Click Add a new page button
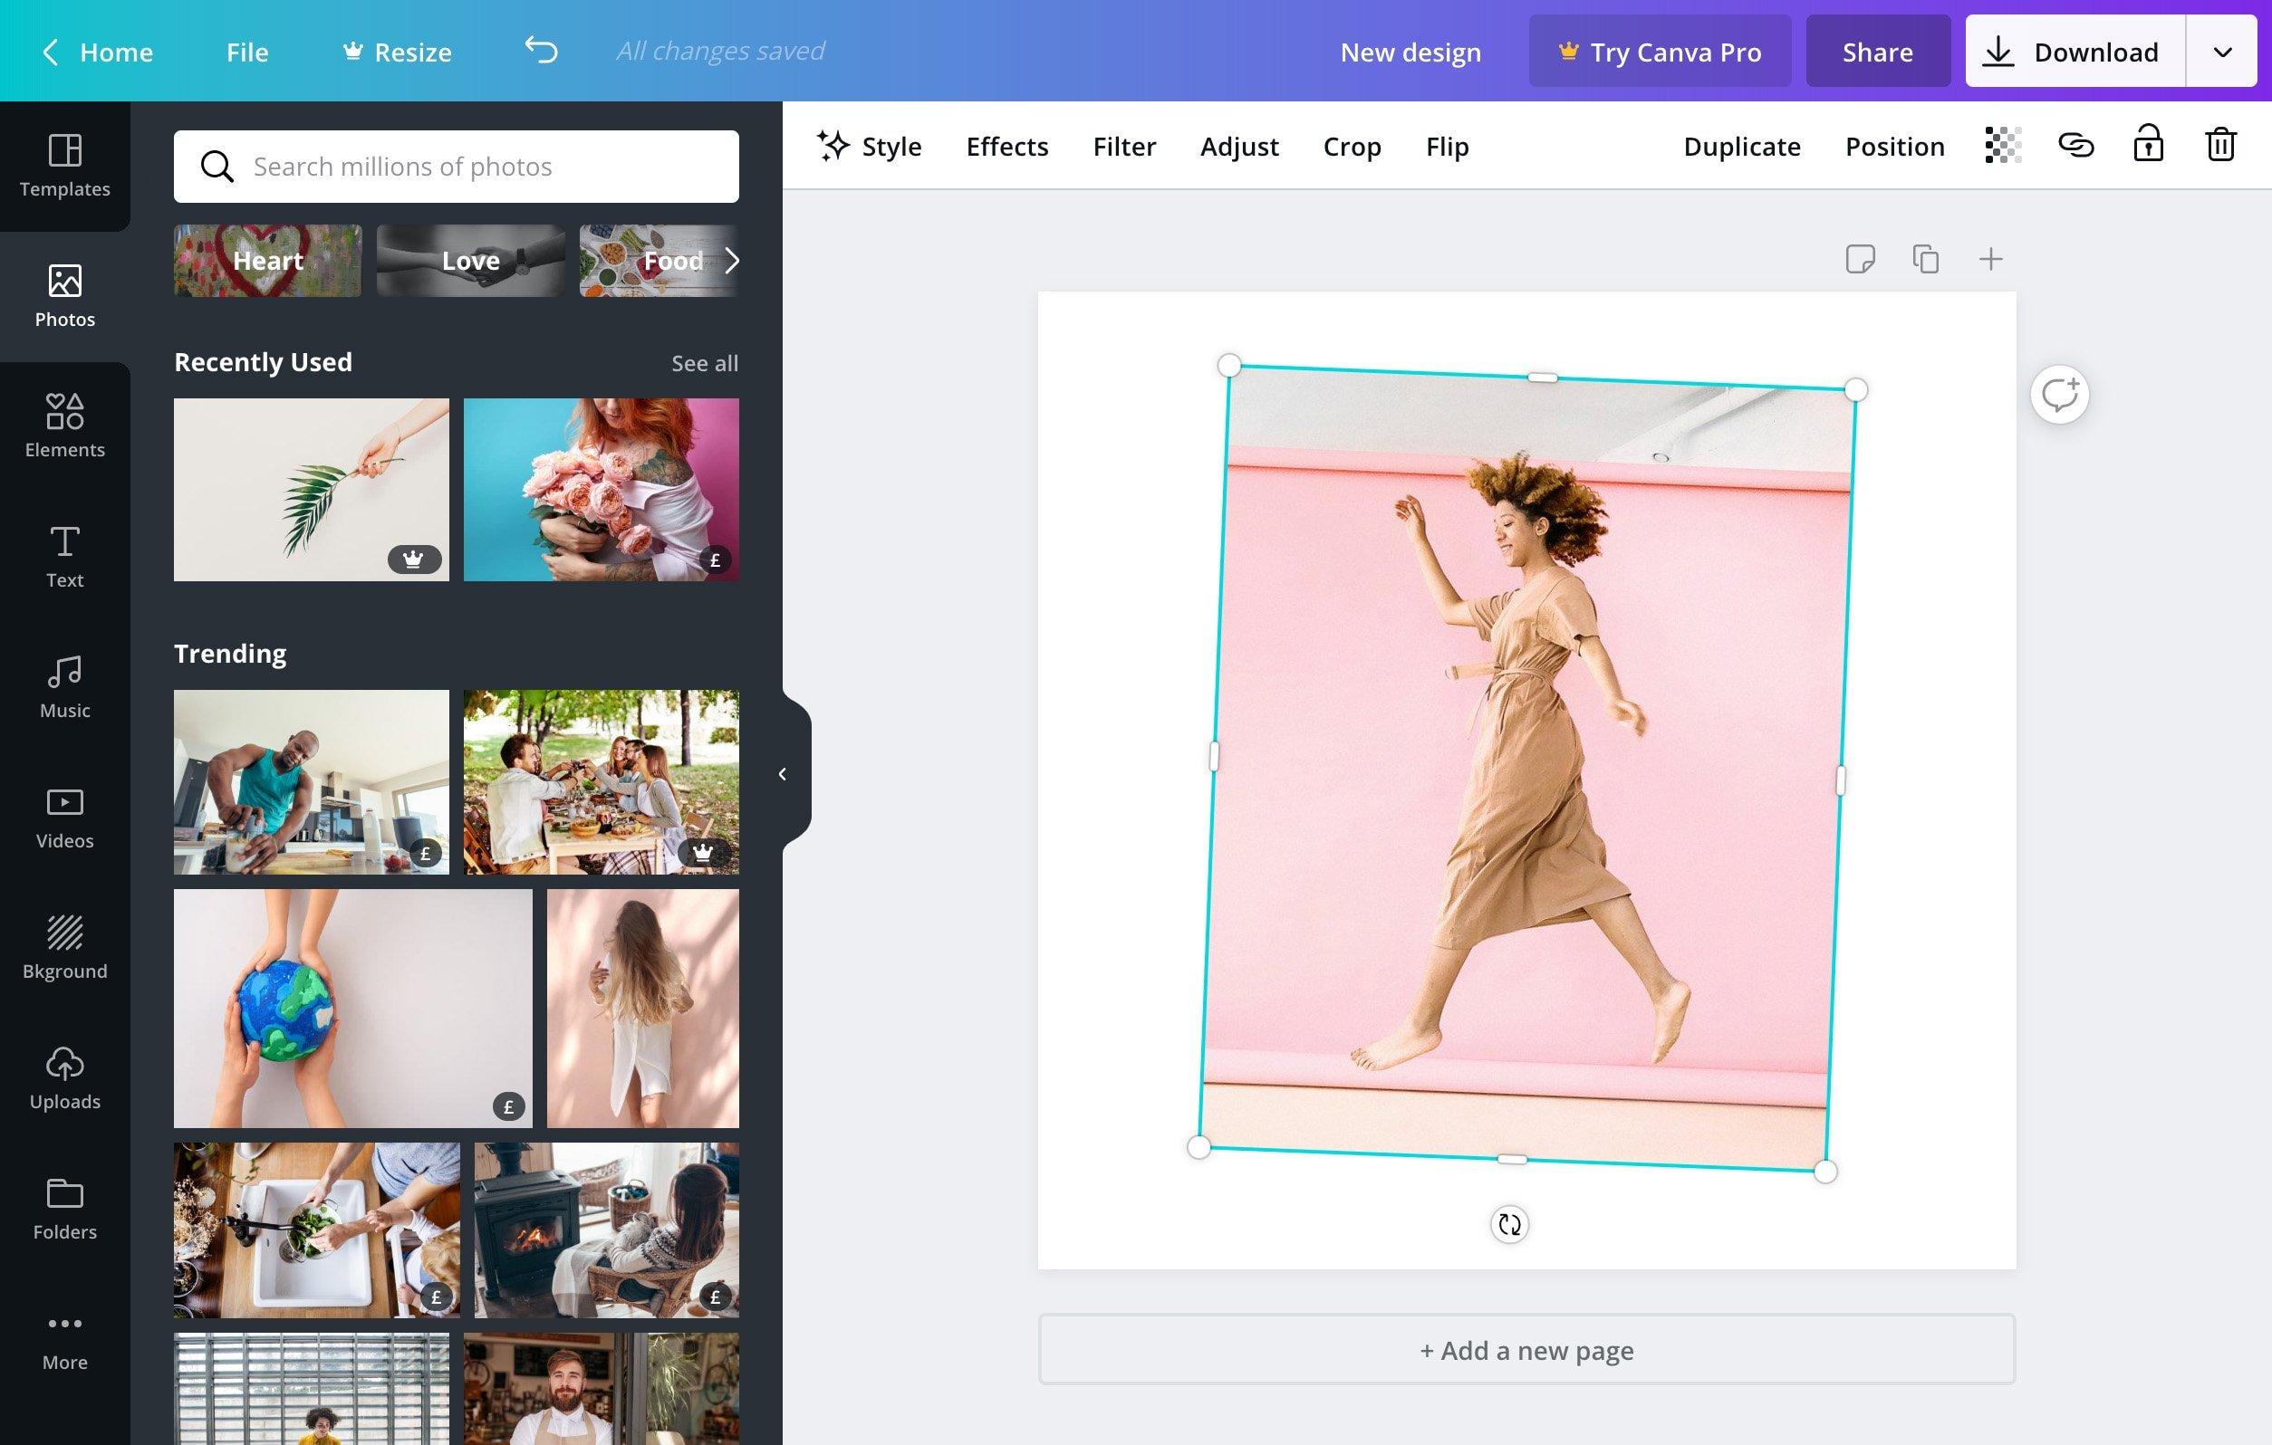The height and width of the screenshot is (1445, 2272). tap(1526, 1349)
